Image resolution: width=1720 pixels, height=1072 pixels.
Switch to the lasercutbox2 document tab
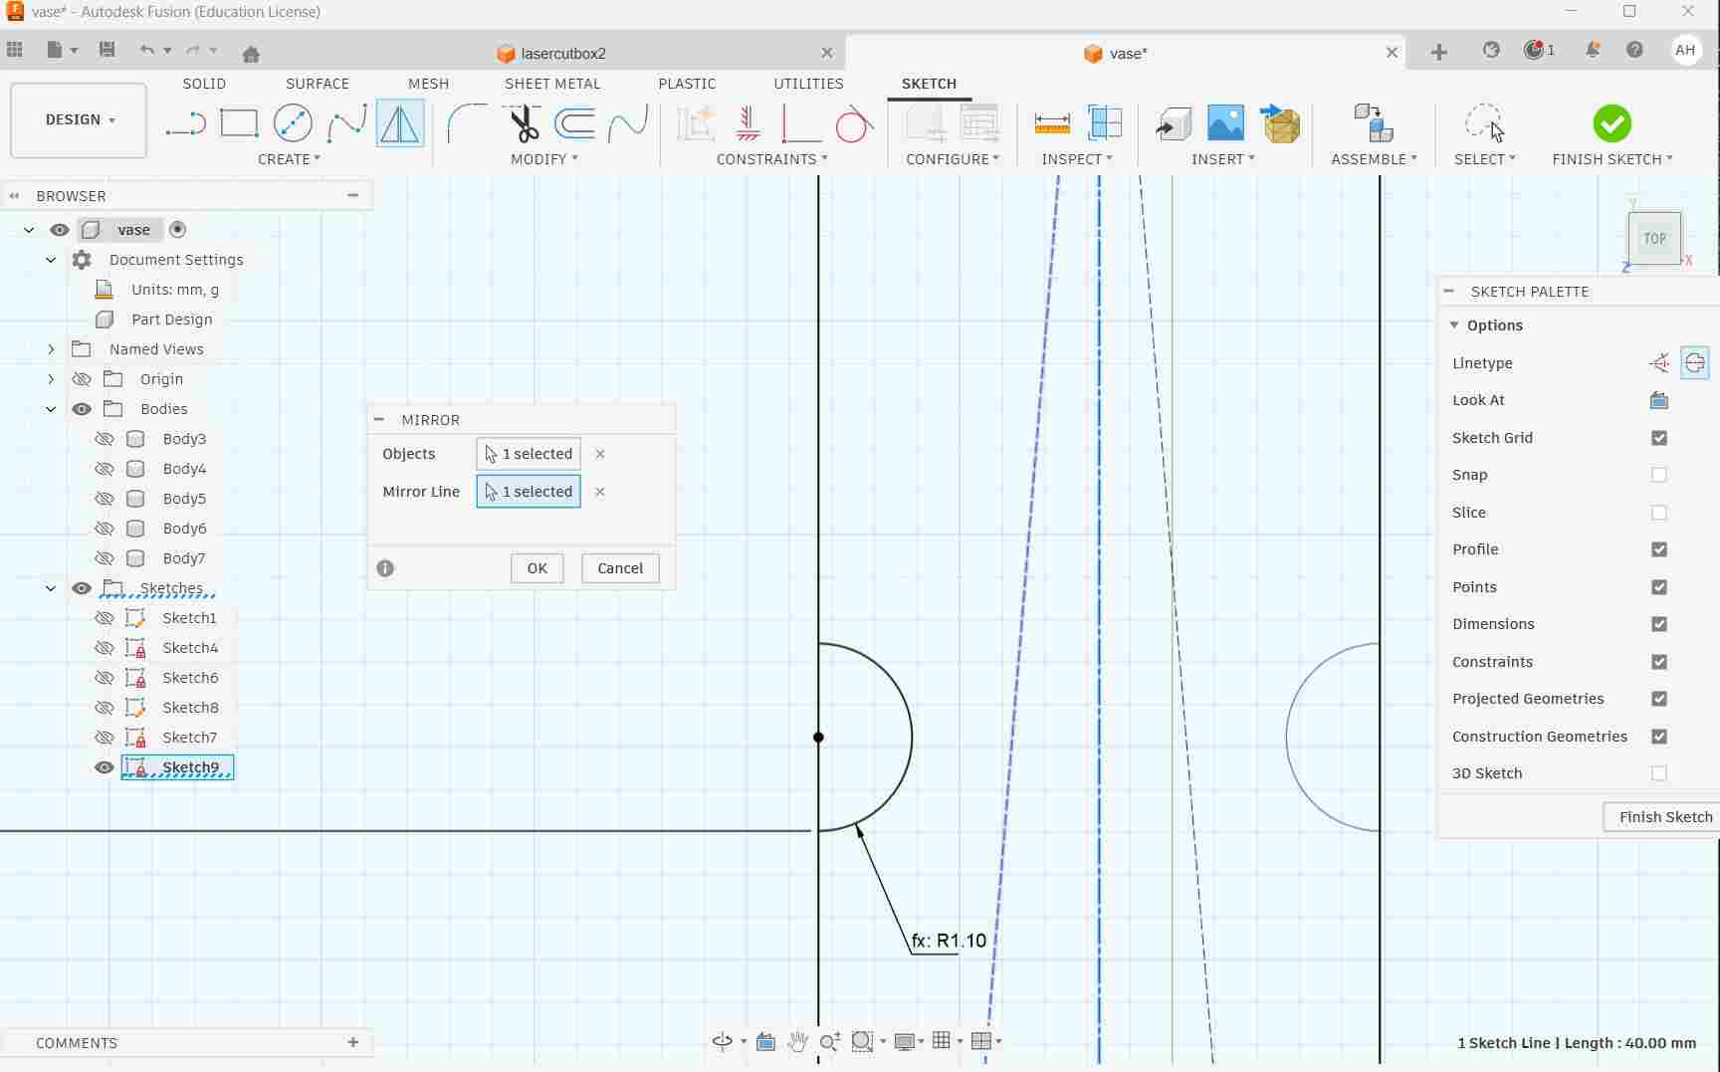[563, 54]
